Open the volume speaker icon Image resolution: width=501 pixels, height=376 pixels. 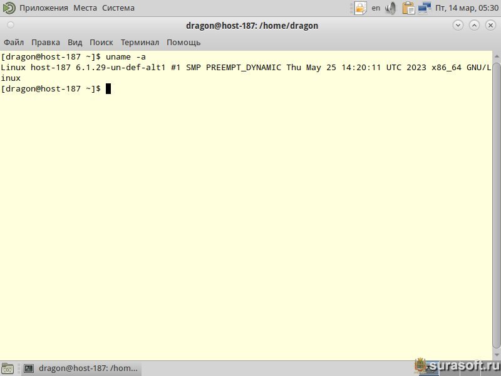(390, 8)
